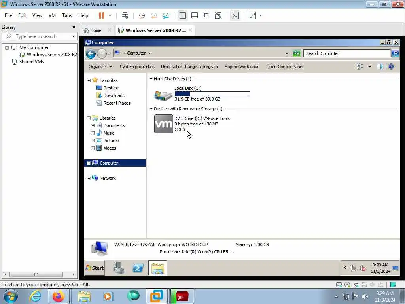The image size is (405, 304).
Task: Change the Explorer view icon
Action: click(360, 66)
